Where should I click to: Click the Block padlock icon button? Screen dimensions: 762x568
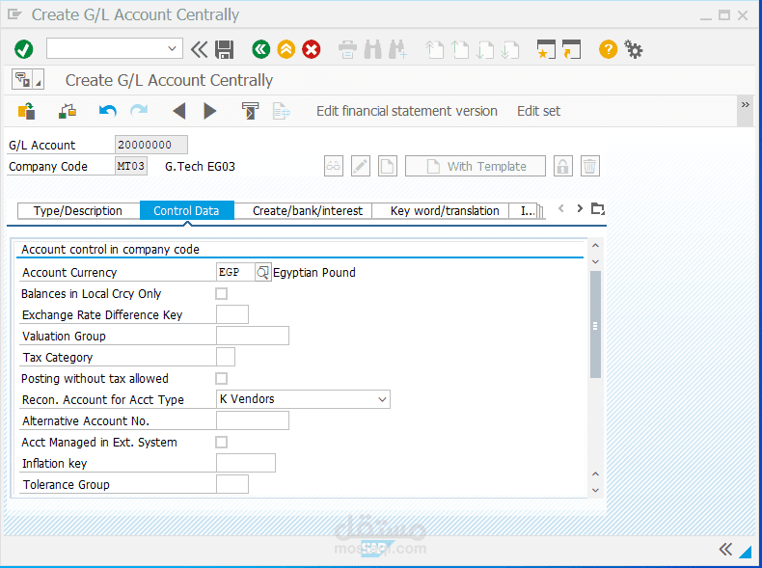(x=562, y=166)
